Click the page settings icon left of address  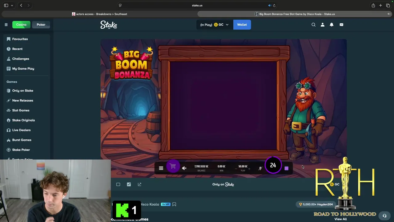120,5
